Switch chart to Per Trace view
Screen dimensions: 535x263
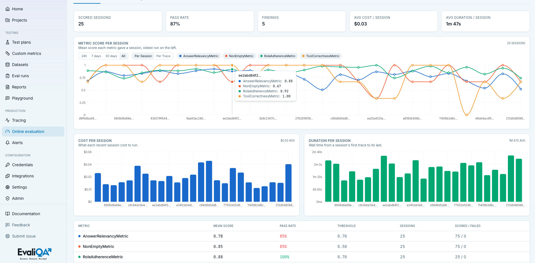point(163,56)
